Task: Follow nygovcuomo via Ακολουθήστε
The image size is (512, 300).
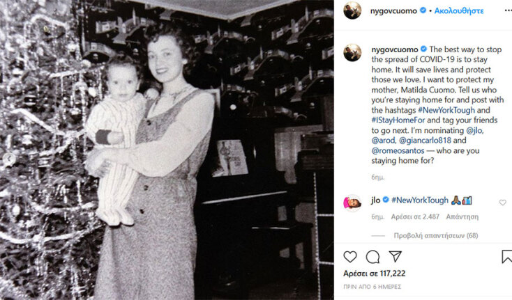Action: click(459, 10)
